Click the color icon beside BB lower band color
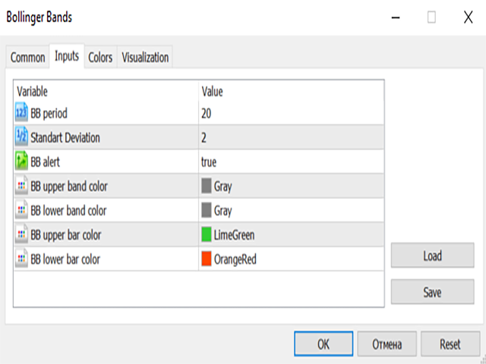 (21, 210)
